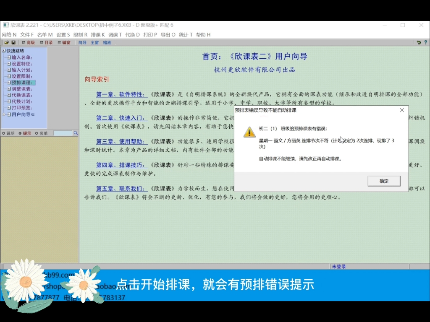Click the help question mark icon top right
Viewport: 430px width, 322px height.
click(x=425, y=42)
